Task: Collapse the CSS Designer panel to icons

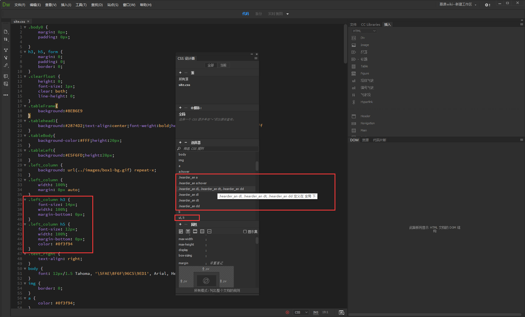Action: (252, 54)
